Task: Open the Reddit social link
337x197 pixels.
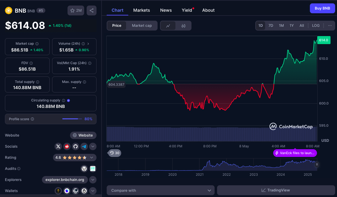Action: (x=67, y=146)
